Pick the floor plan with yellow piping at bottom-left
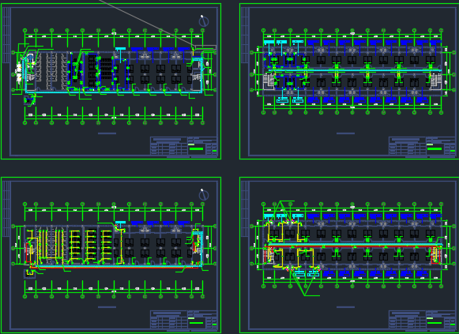Viewport: 459px width, 334px height. coord(115,250)
